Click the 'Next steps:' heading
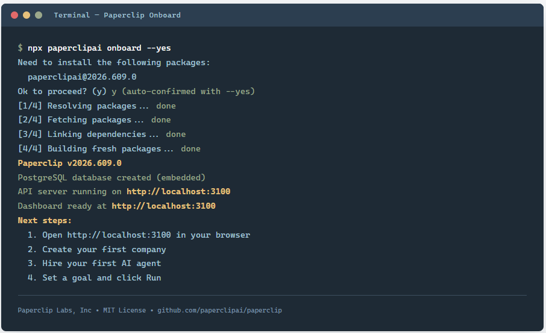546x333 pixels. (45, 220)
